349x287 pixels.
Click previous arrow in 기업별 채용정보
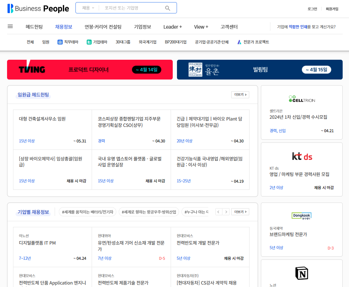(219, 212)
